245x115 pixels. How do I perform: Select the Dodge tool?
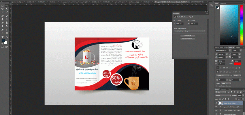point(7,26)
